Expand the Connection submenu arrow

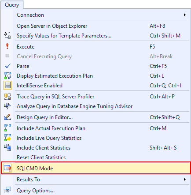point(185,15)
